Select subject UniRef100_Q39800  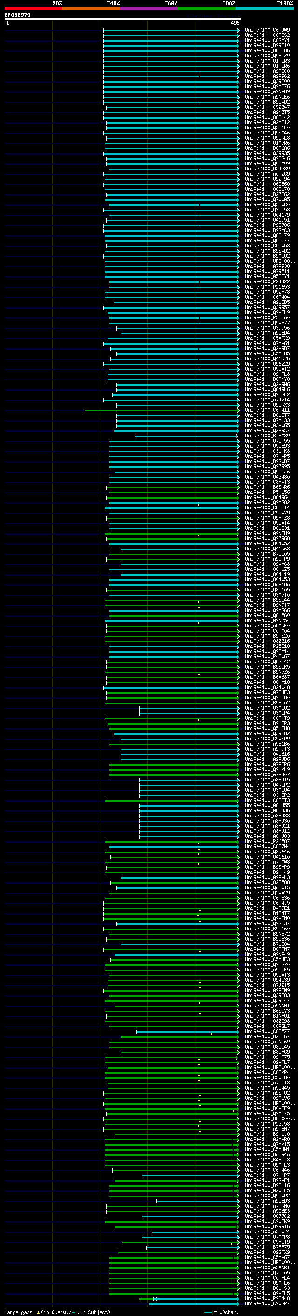point(267,81)
